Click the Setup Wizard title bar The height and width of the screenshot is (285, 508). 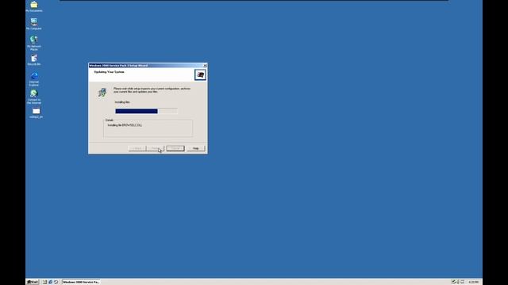(148, 66)
